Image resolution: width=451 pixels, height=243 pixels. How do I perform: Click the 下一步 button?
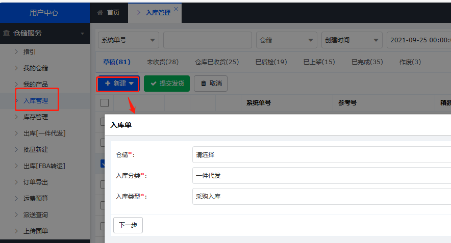(128, 225)
